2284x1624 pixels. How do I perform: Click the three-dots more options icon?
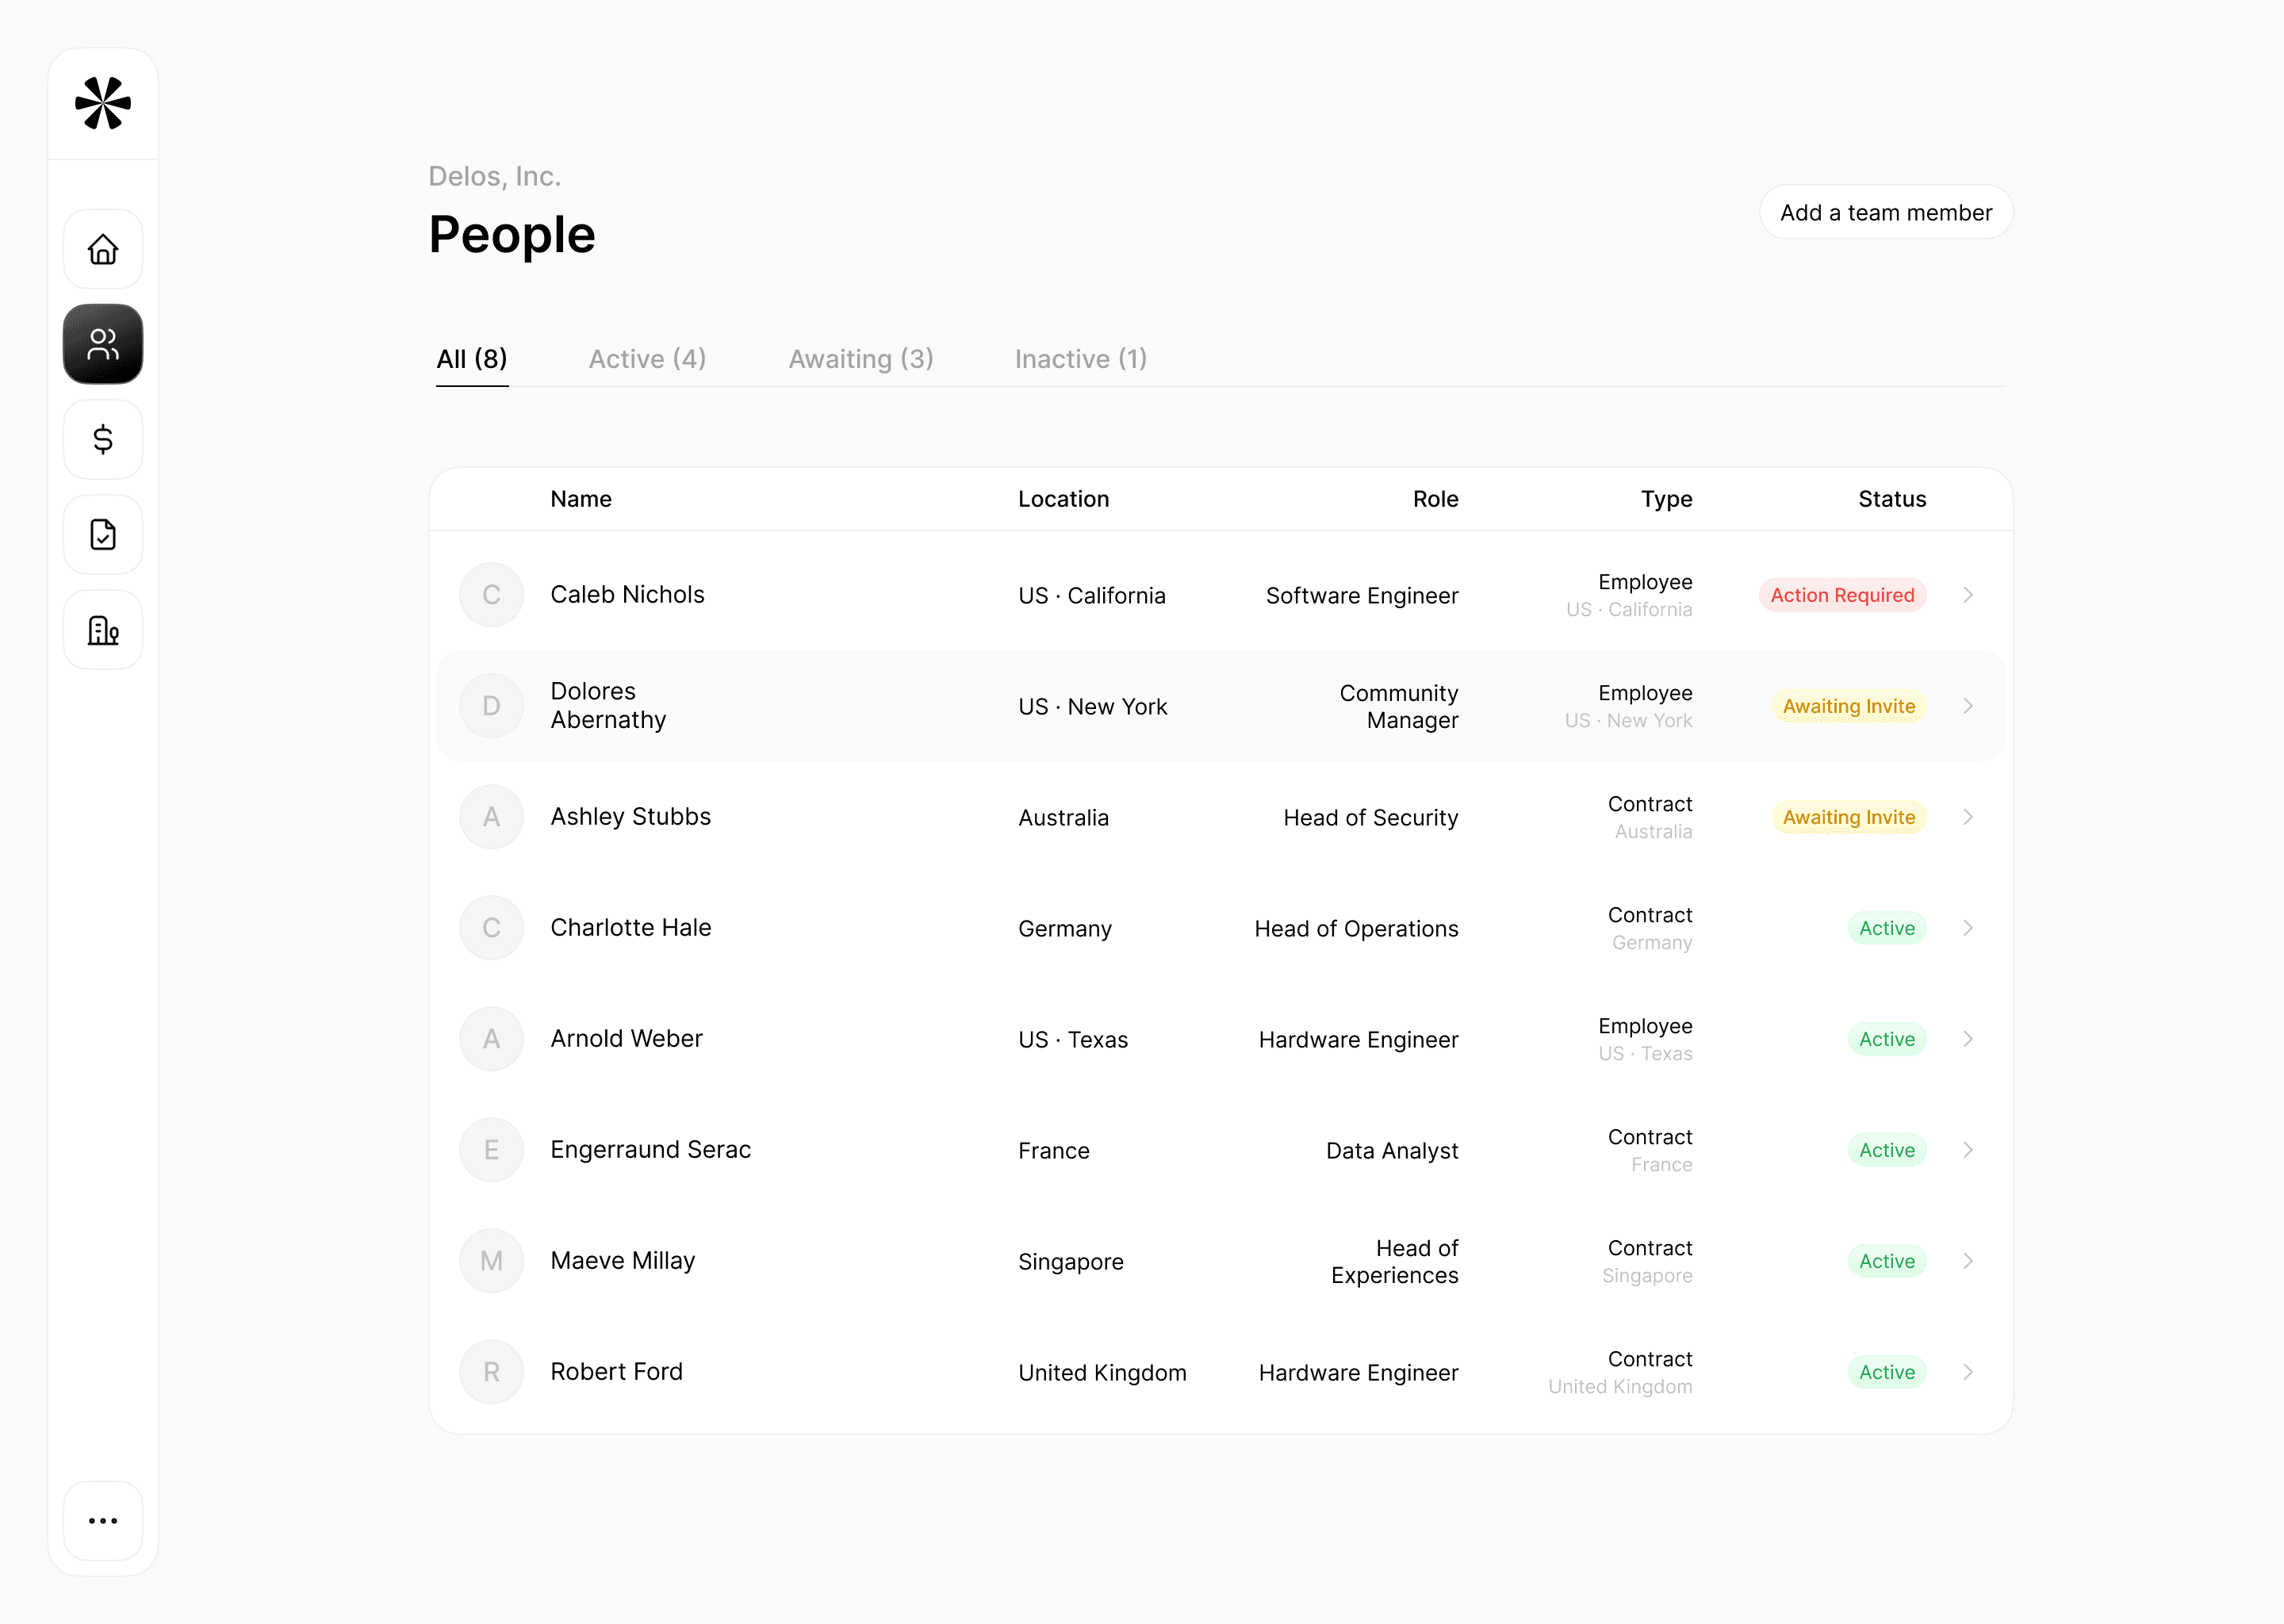(x=103, y=1520)
